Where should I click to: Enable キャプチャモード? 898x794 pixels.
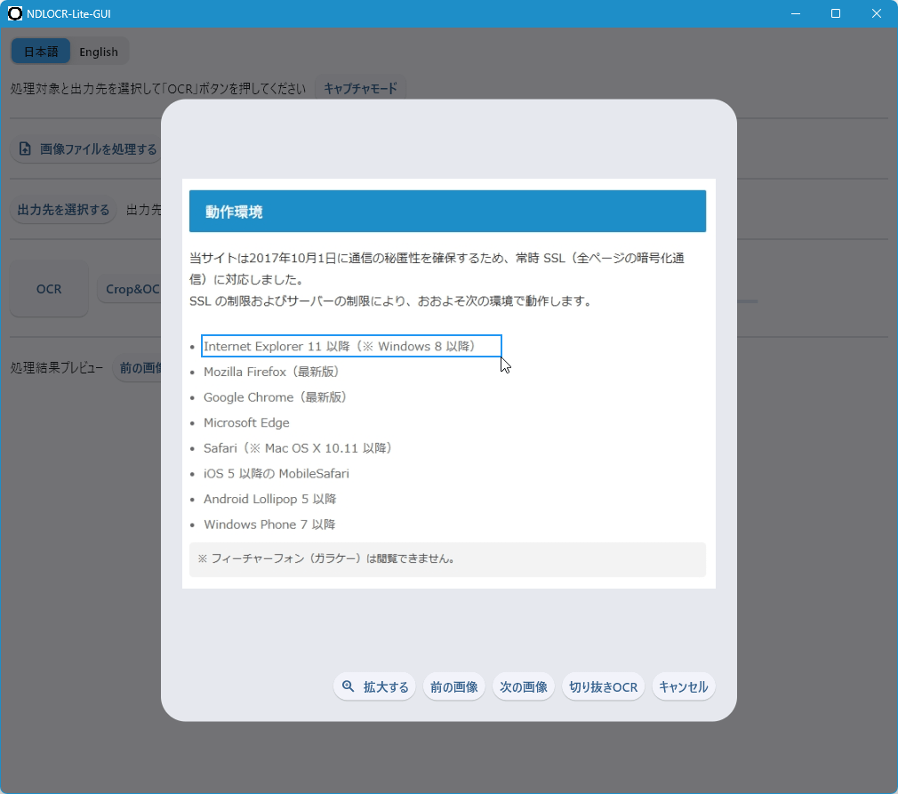[x=360, y=89]
